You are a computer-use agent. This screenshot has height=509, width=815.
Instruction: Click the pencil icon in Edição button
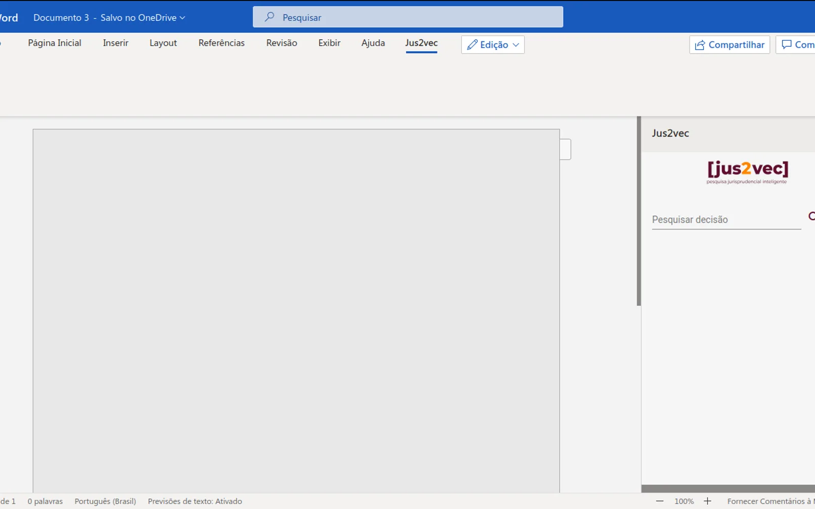(472, 45)
